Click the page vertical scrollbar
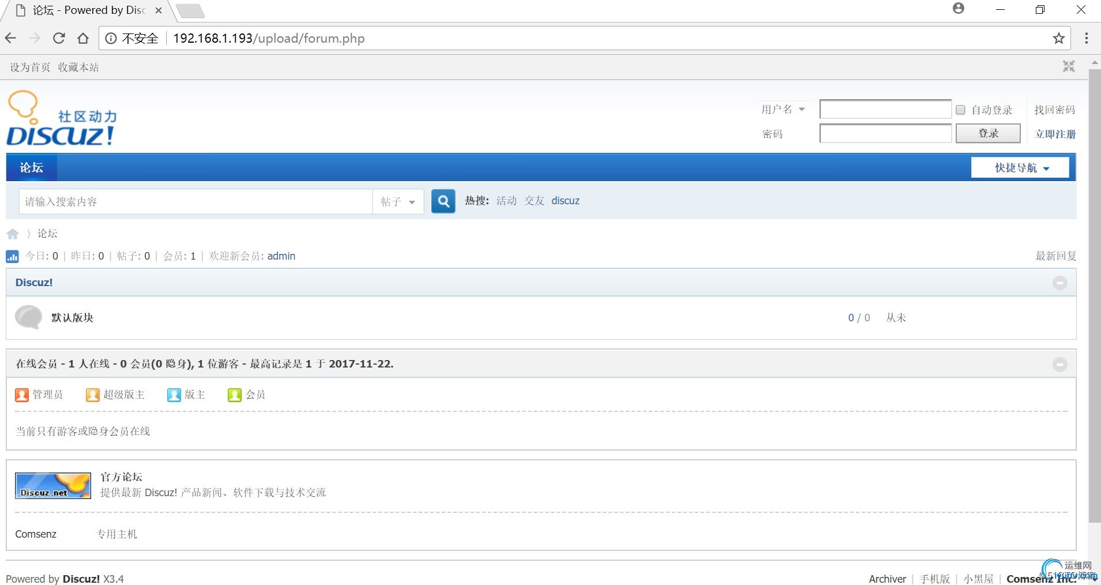Image resolution: width=1101 pixels, height=585 pixels. pyautogui.click(x=1094, y=295)
